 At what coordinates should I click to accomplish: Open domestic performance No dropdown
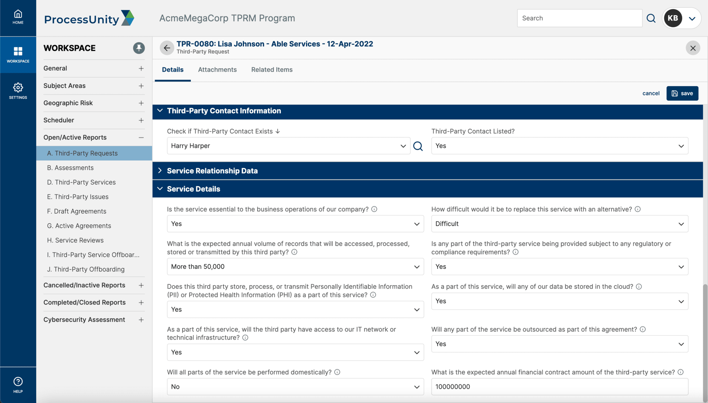click(295, 387)
